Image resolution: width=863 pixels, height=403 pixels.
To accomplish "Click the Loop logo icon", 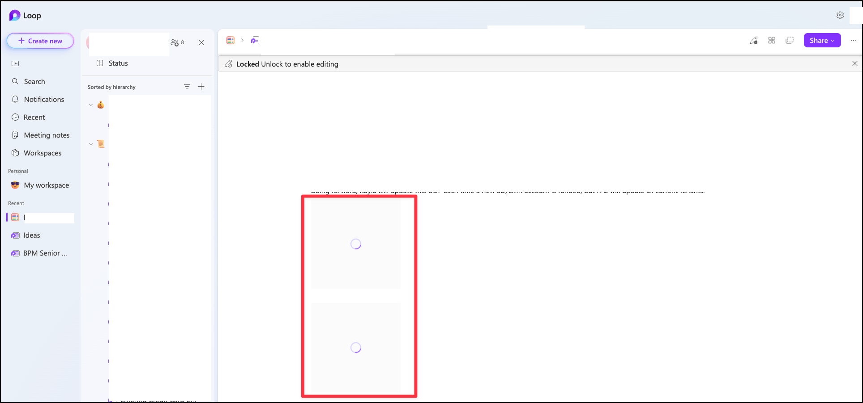I will coord(15,16).
